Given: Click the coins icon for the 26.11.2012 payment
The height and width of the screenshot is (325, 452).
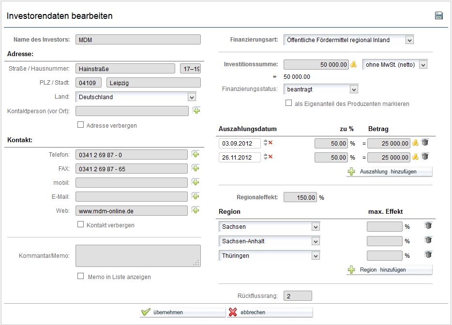Looking at the screenshot, I should point(415,157).
